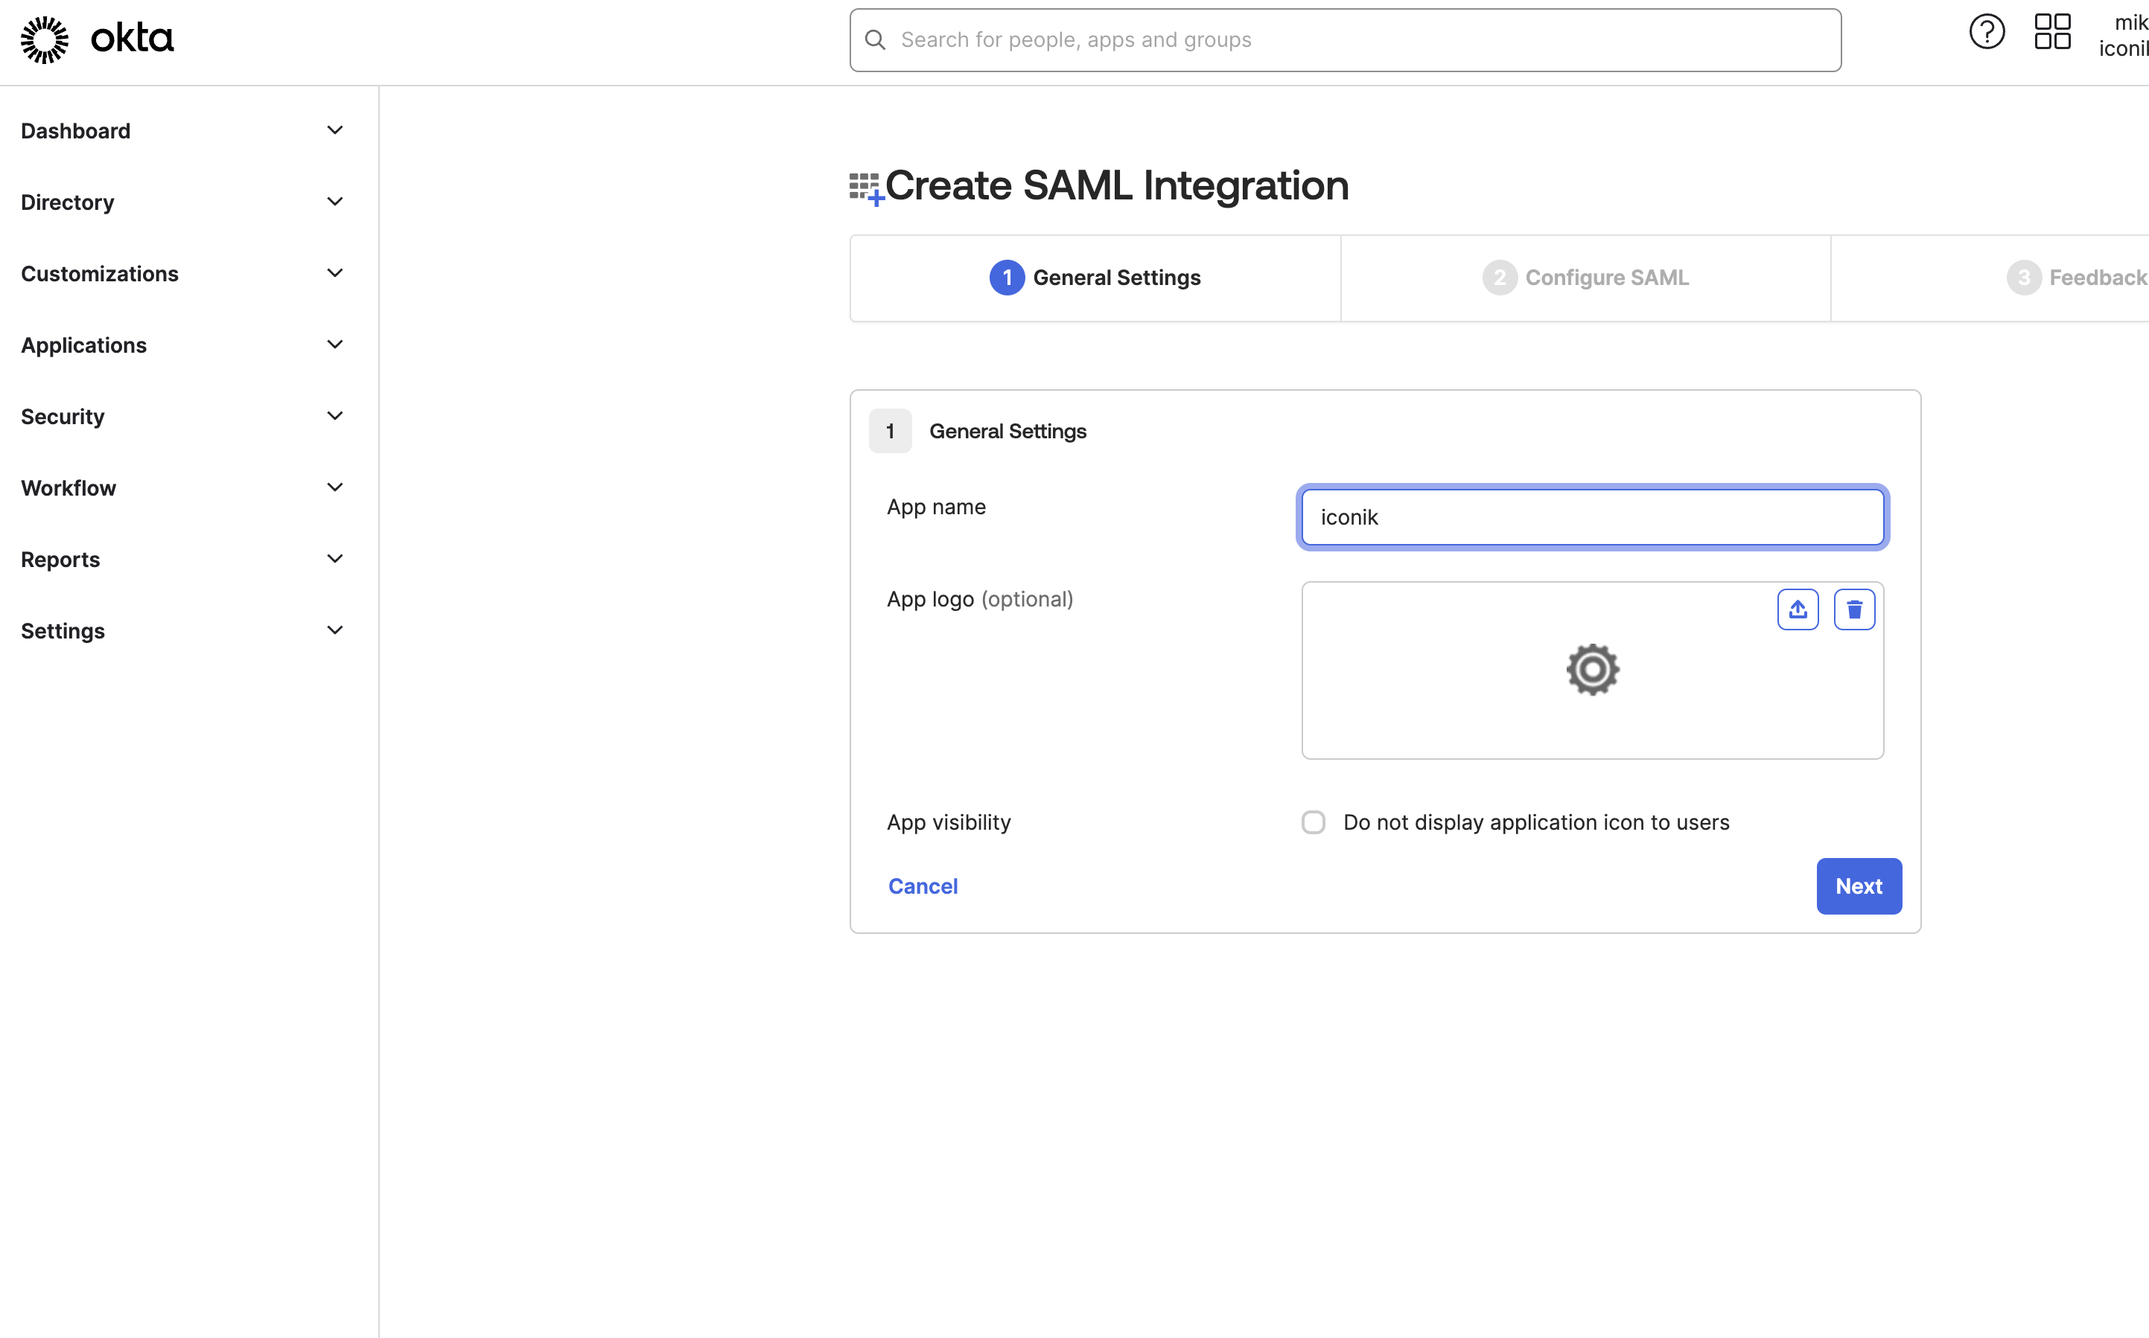This screenshot has height=1338, width=2149.
Task: Expand the Dashboard sidebar section
Action: coord(76,131)
